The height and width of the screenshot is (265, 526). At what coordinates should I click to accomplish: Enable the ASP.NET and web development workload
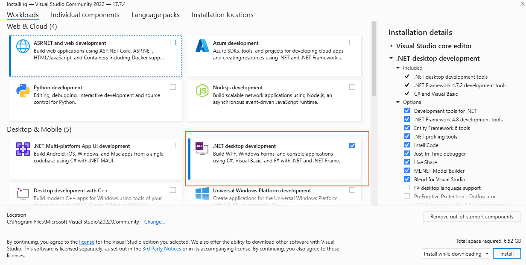click(x=173, y=42)
